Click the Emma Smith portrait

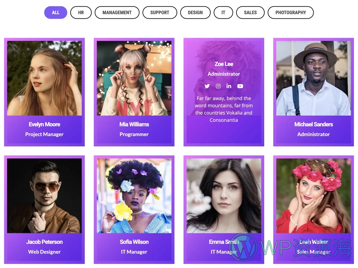coord(224,196)
